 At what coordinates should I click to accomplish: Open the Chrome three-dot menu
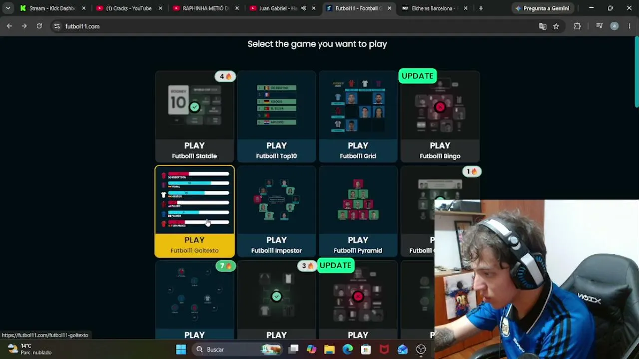point(629,26)
